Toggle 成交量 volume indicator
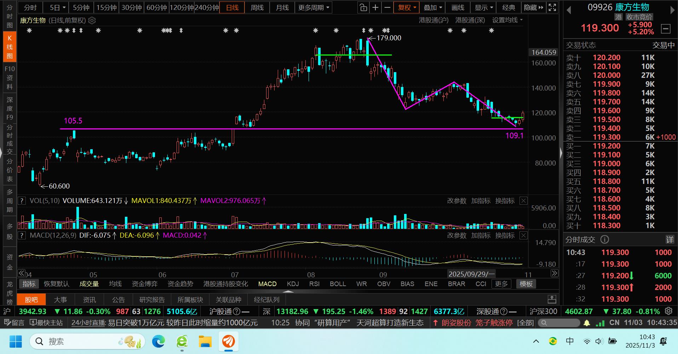Image resolution: width=678 pixels, height=354 pixels. pos(89,284)
